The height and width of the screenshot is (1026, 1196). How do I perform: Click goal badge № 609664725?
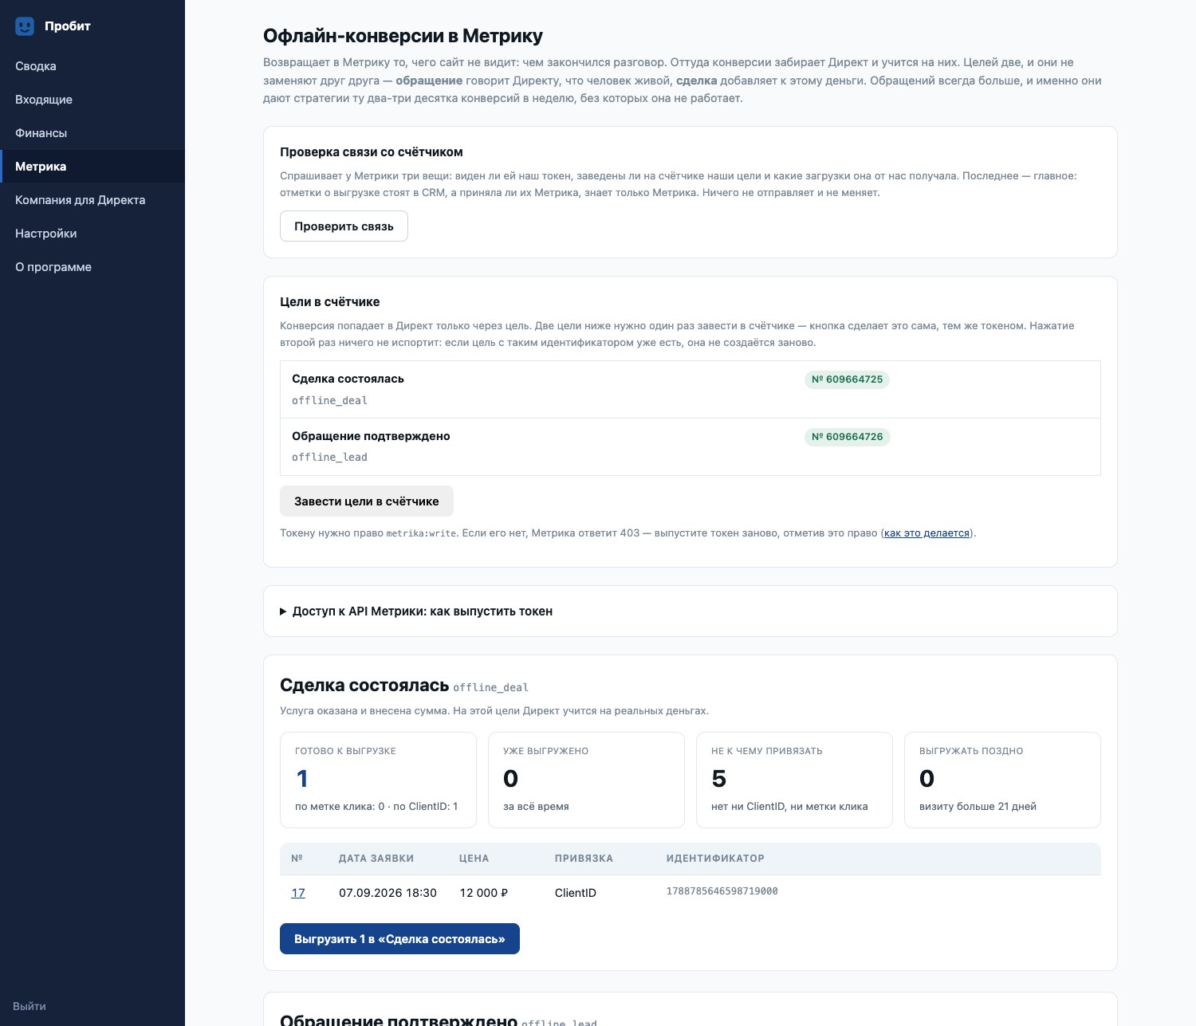[847, 379]
